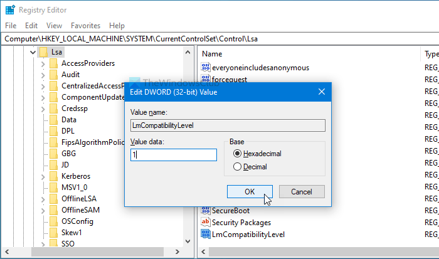Click the tree pane scroll up arrow
Screen dimensions: 439x259
(x=188, y=52)
